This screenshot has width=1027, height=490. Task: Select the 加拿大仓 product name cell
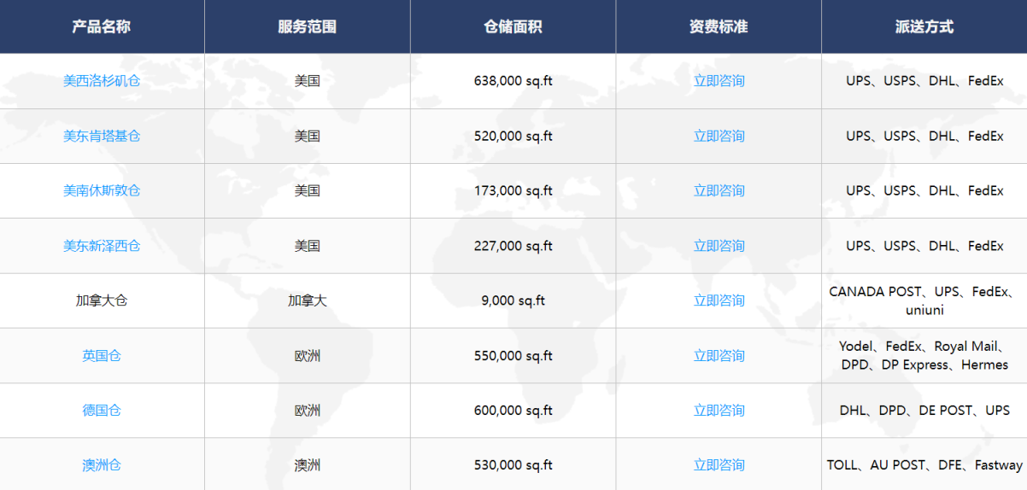point(102,300)
